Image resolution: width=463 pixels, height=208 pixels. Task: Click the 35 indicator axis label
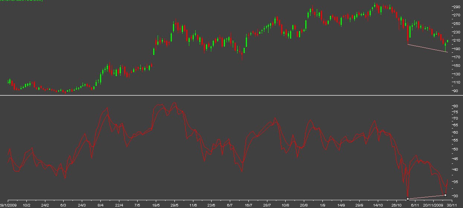point(455,182)
